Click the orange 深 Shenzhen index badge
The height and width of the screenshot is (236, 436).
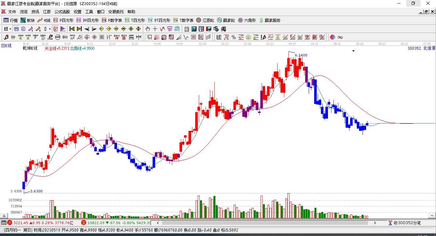coord(83,223)
